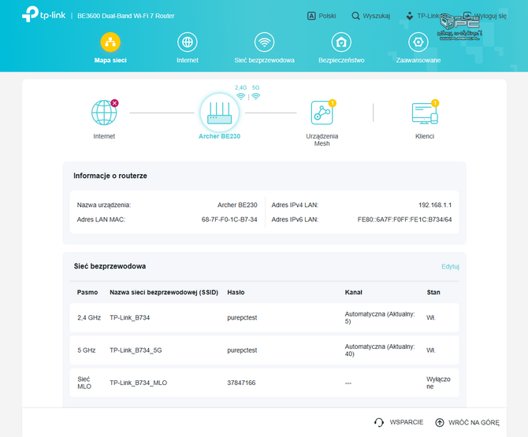Select IPv6 address FE80::6A7F:F0FF:FE1C:B734/64

(404, 220)
